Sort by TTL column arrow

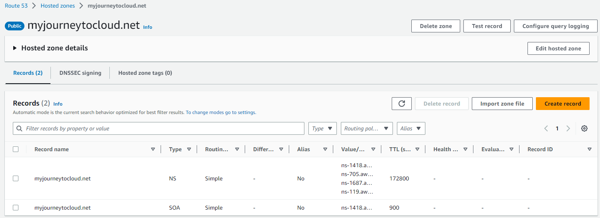pyautogui.click(x=417, y=149)
